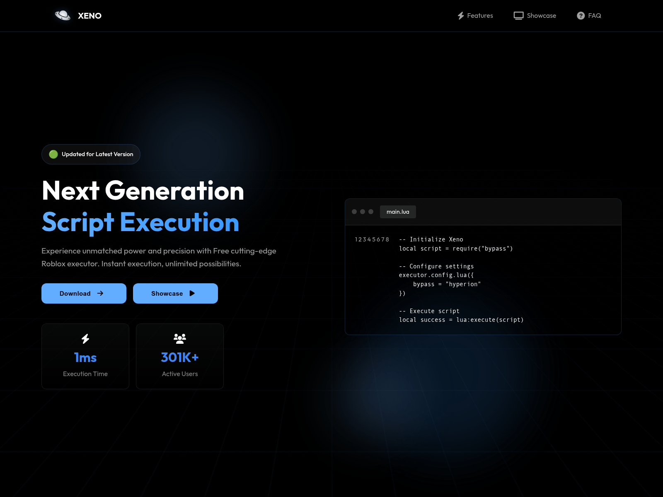Click the 'Roblox executor. Instant execution' description line

(141, 264)
